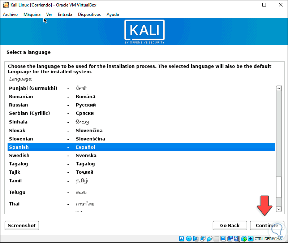Select Punjabi (Gurmukhi) language row
Viewport: 288px width, 243px height.
tap(141, 88)
